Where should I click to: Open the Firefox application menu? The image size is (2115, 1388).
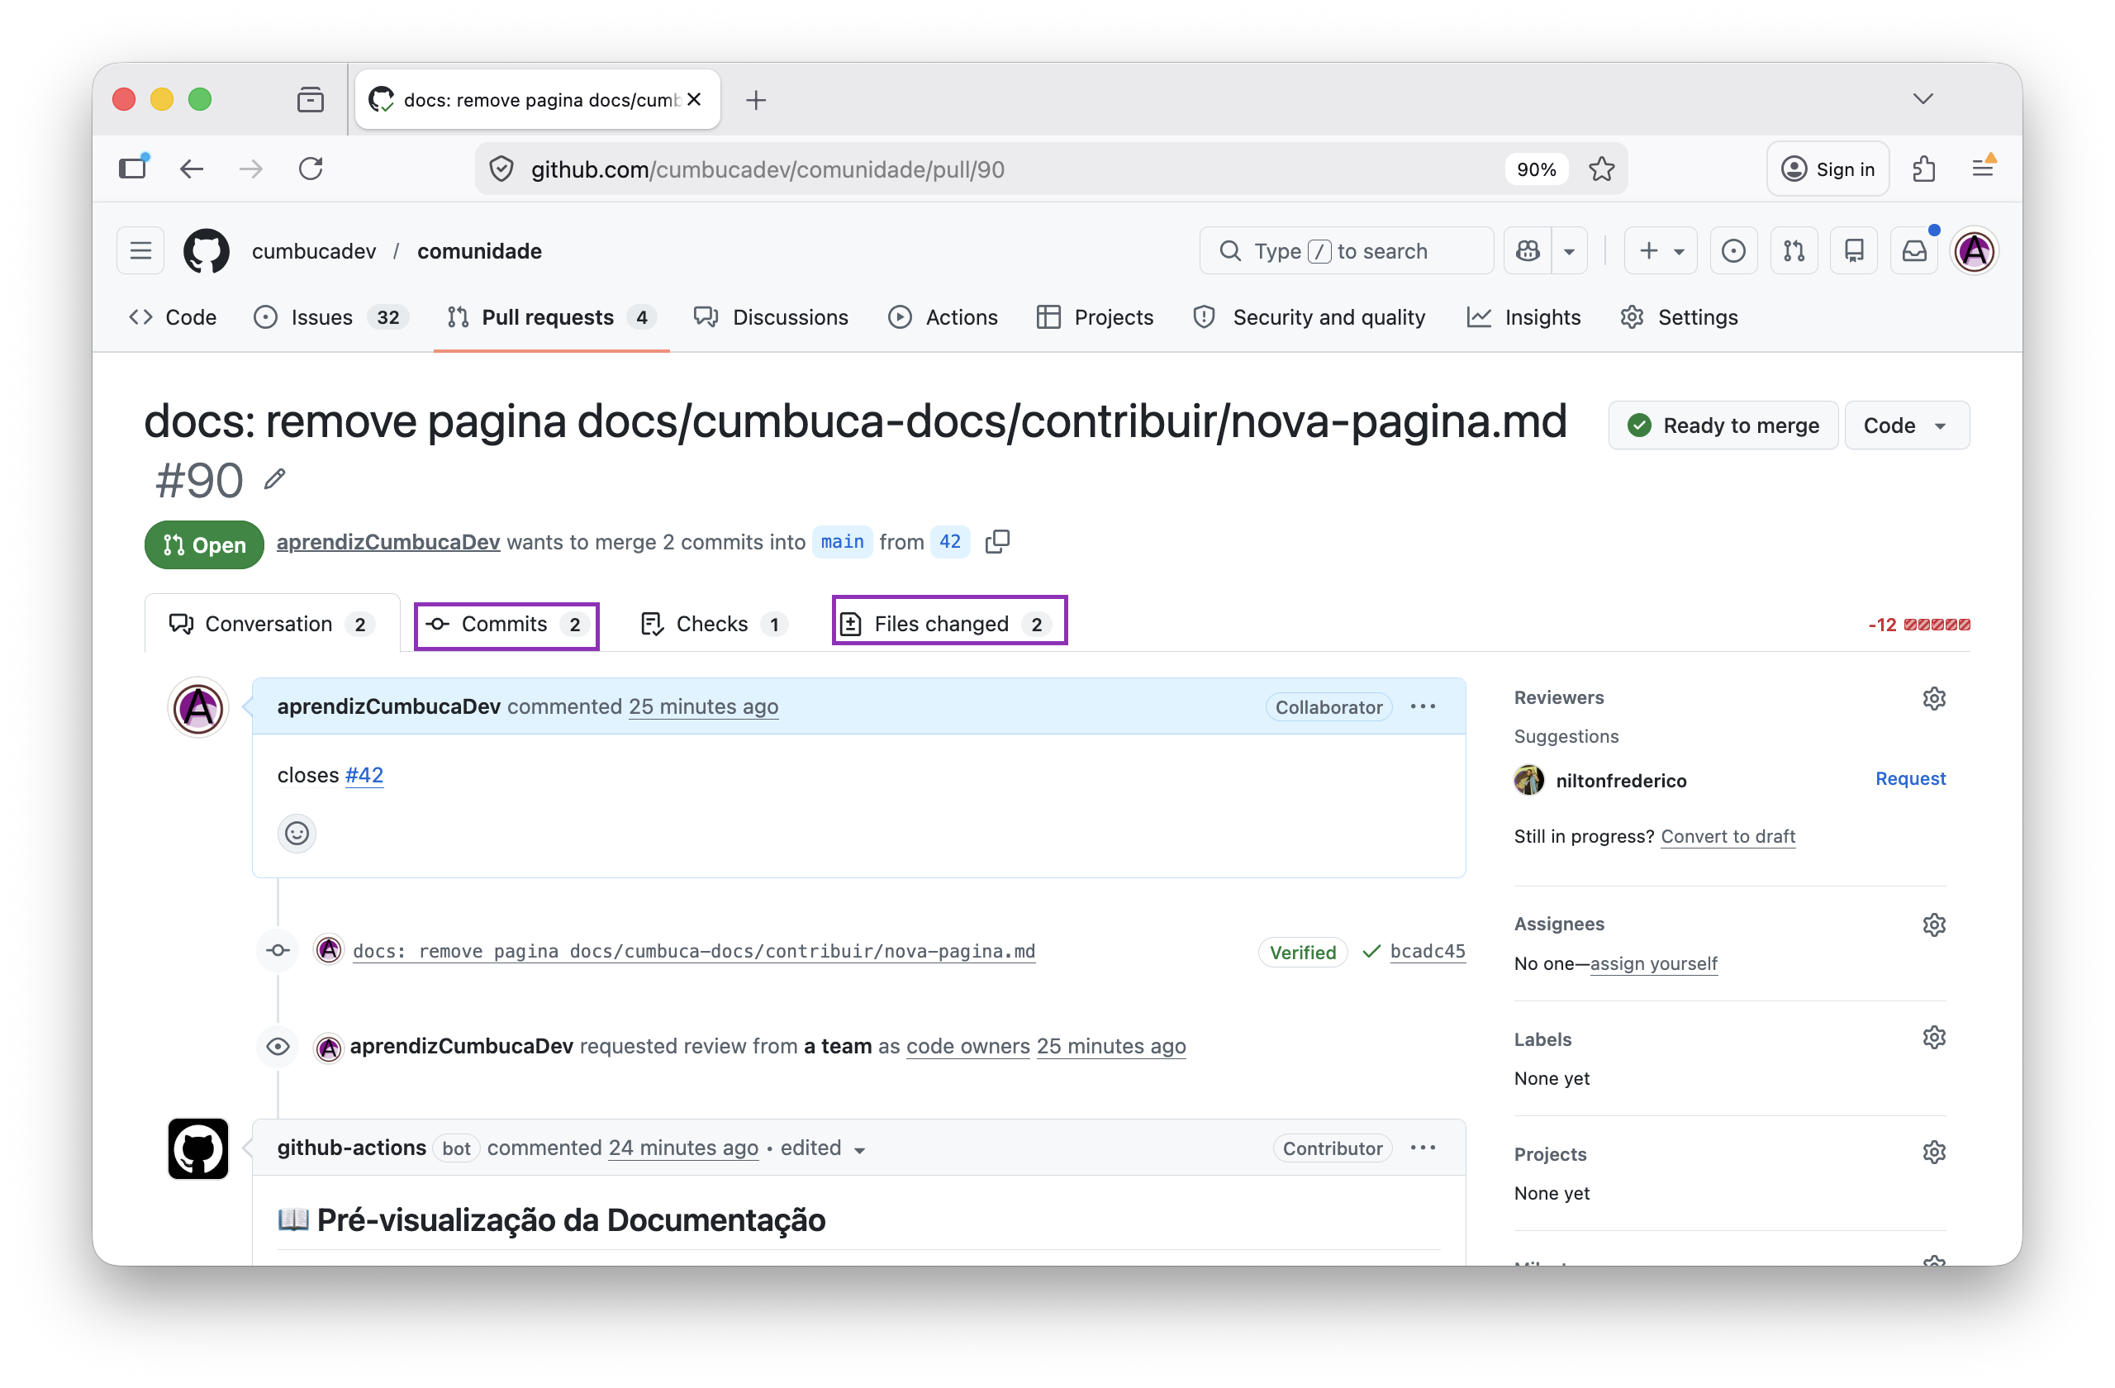(x=1983, y=169)
